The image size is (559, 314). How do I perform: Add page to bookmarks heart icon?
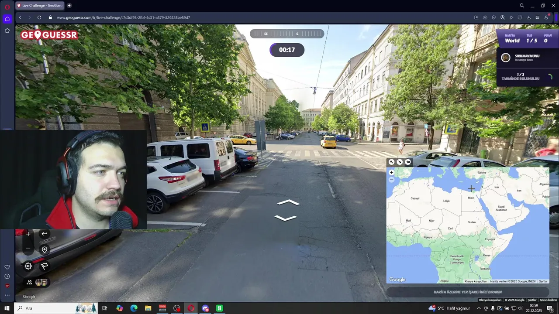coord(520,17)
